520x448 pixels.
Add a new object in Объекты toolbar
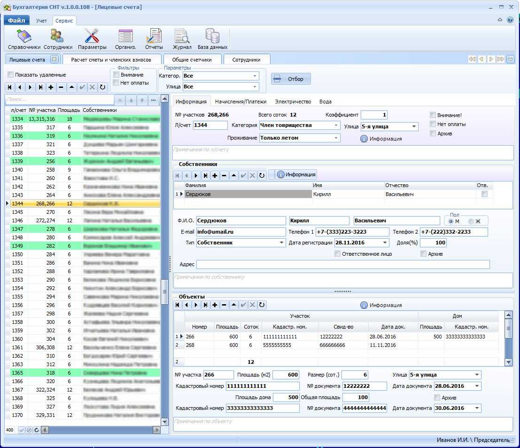pos(215,305)
